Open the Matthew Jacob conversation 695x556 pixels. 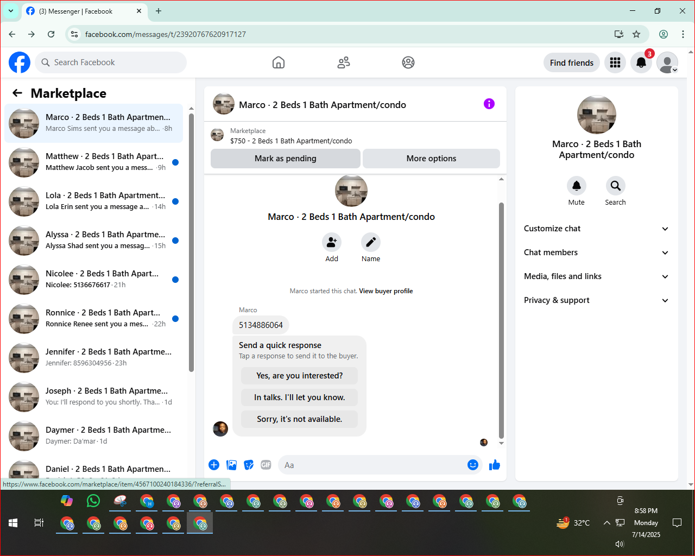[x=94, y=162]
